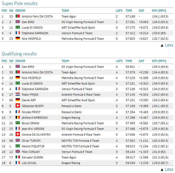Click the Super Pole results heading

[20, 3]
